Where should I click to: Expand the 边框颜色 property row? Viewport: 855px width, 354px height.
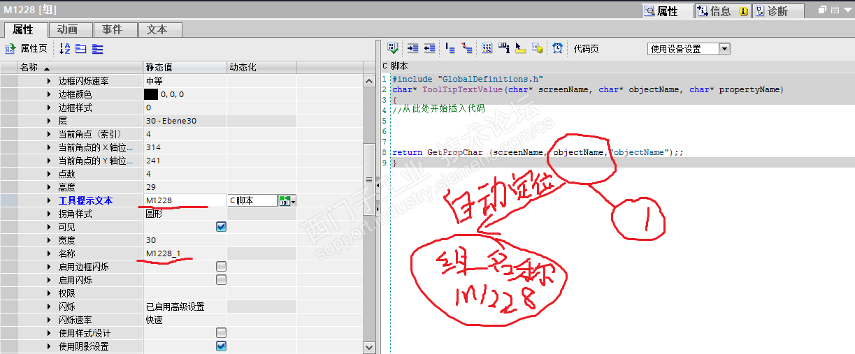(49, 94)
